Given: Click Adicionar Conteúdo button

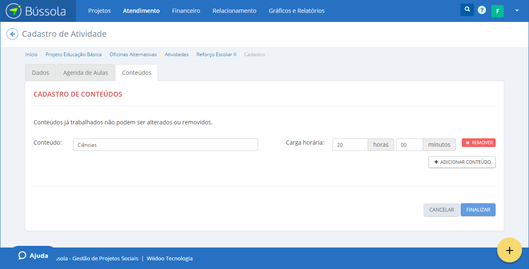Looking at the screenshot, I should 462,162.
